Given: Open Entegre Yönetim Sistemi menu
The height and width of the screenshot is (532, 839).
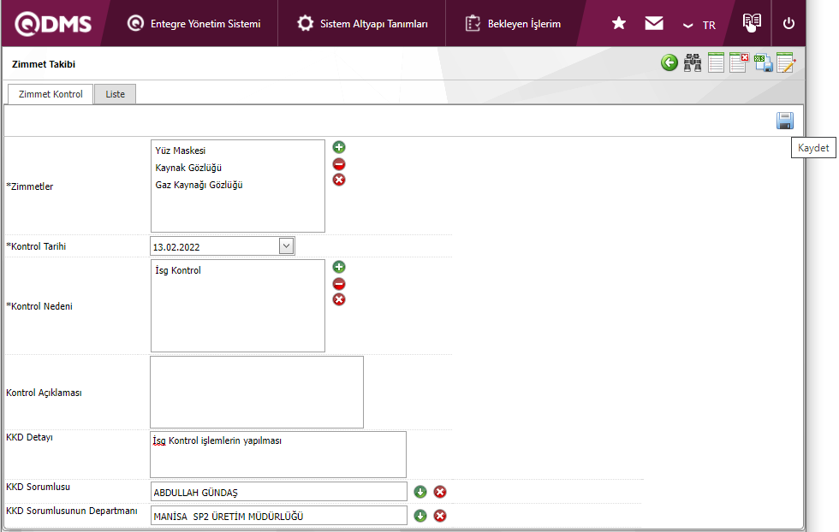Looking at the screenshot, I should (x=193, y=24).
